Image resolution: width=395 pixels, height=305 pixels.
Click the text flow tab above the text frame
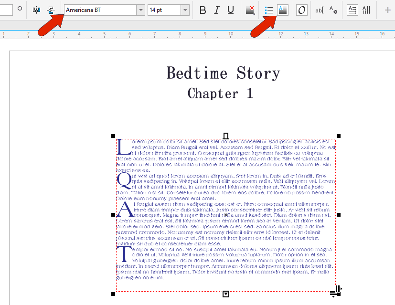[225, 136]
